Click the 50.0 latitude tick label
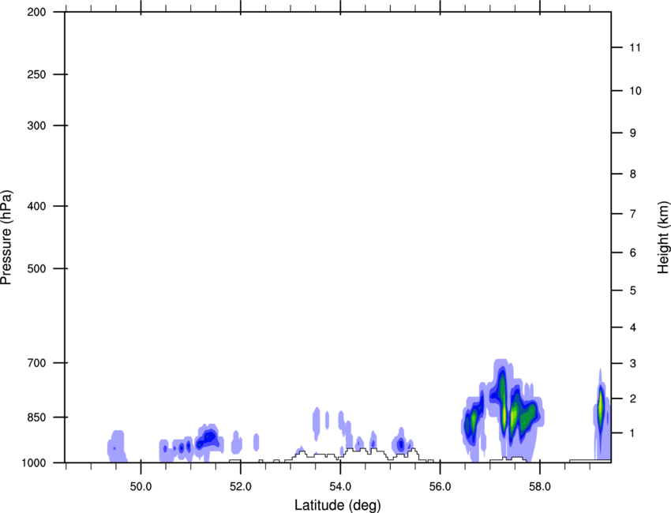671x513 pixels. click(141, 486)
